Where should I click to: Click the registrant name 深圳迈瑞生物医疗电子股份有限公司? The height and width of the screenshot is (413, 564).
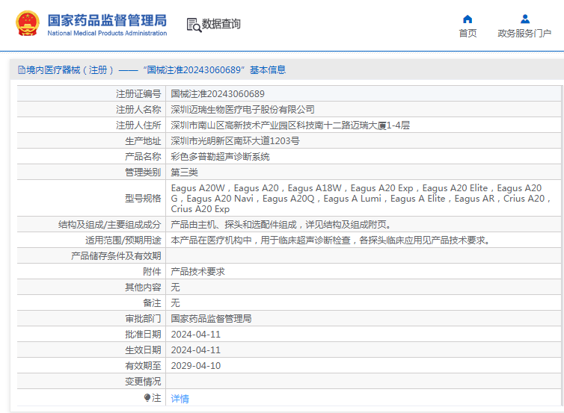(243, 110)
